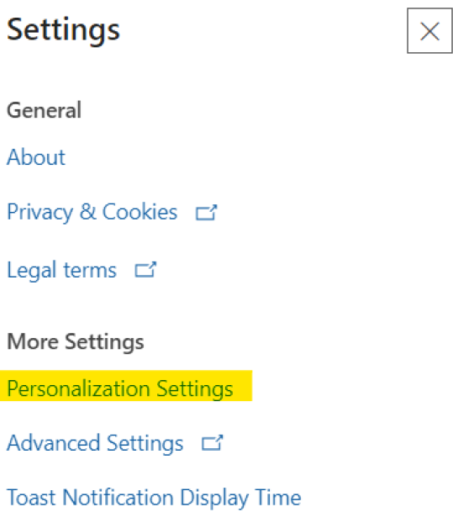Open the About link
453x528 pixels.
tap(36, 157)
